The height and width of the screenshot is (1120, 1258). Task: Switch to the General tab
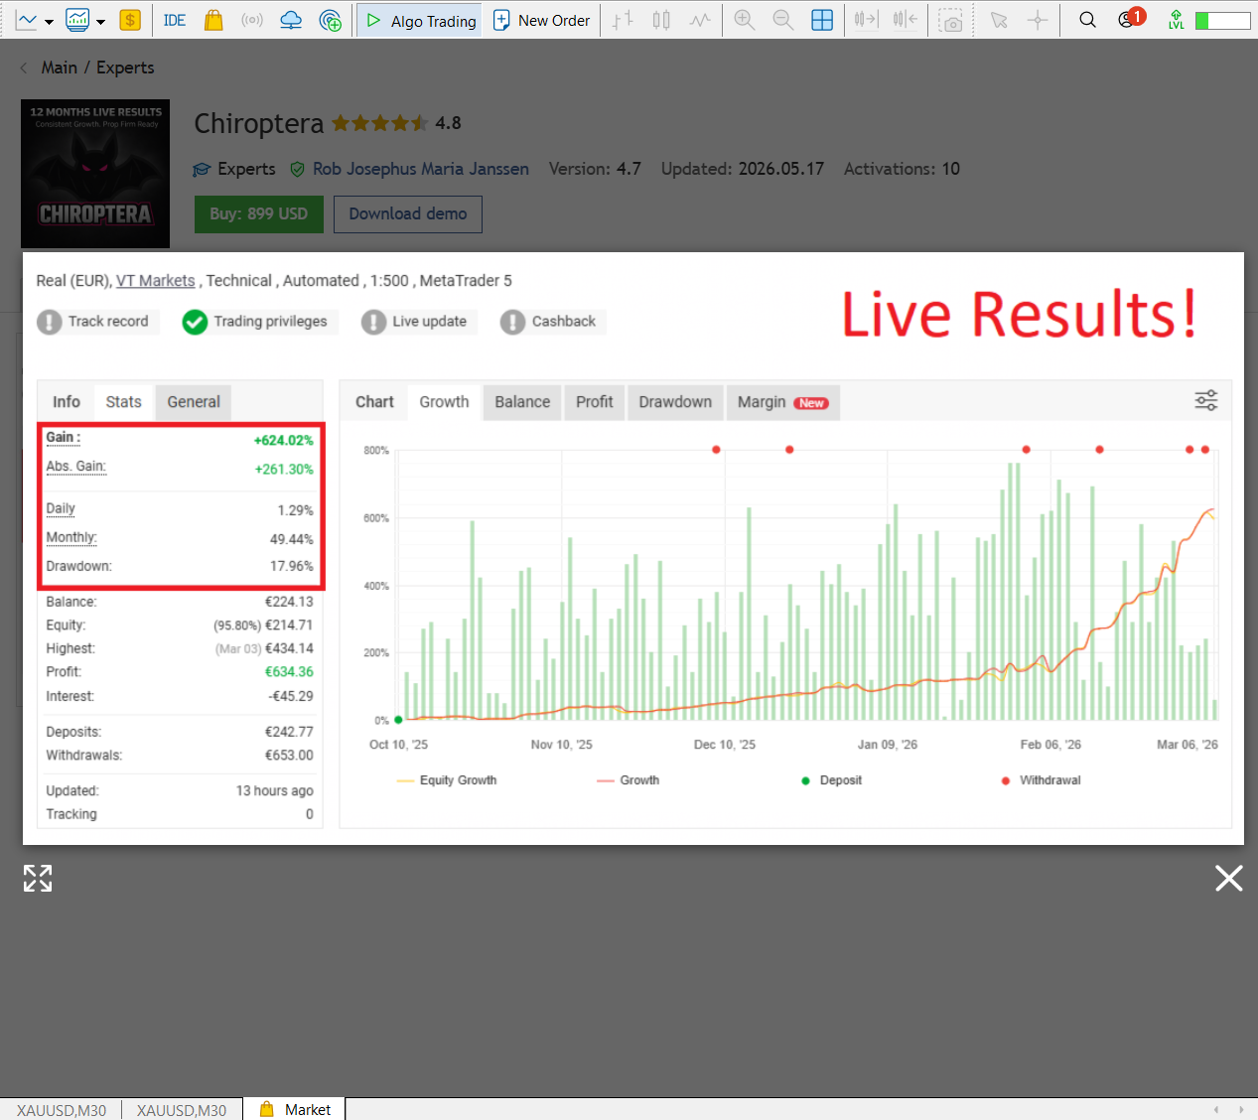coord(194,402)
